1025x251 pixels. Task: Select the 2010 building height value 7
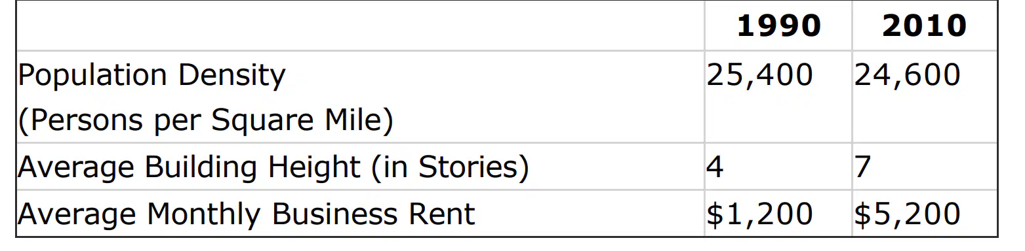(862, 167)
